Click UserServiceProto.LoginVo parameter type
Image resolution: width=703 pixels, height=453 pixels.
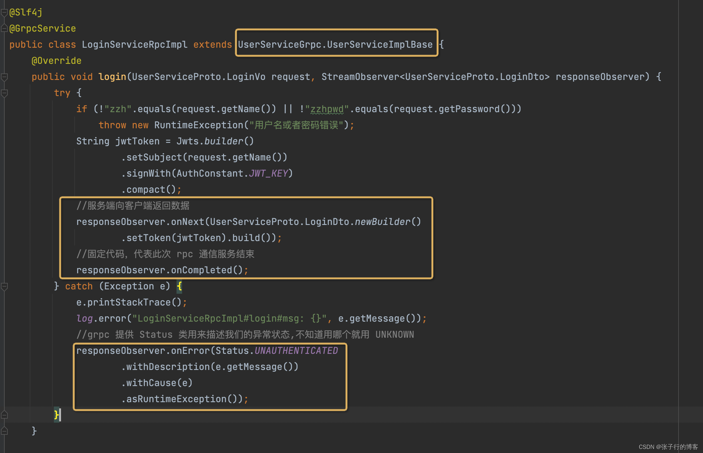199,77
